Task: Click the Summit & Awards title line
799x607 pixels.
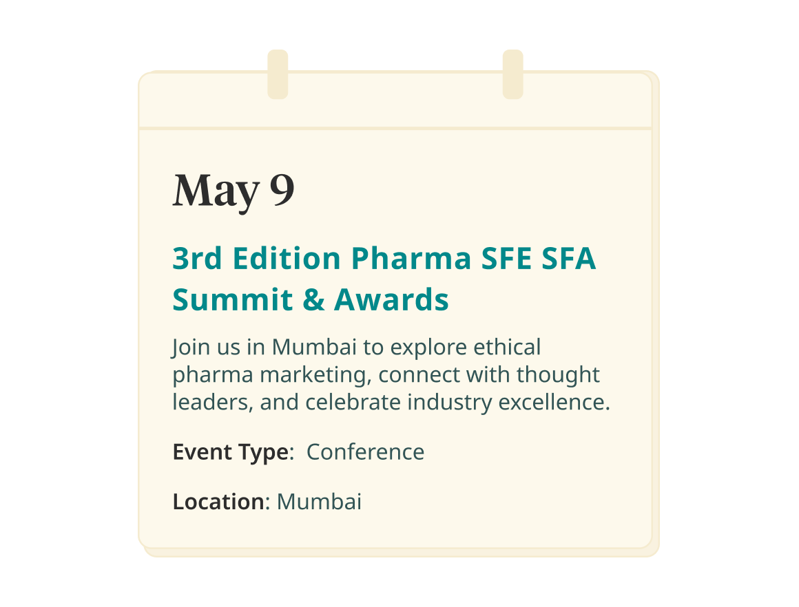Action: (x=311, y=299)
